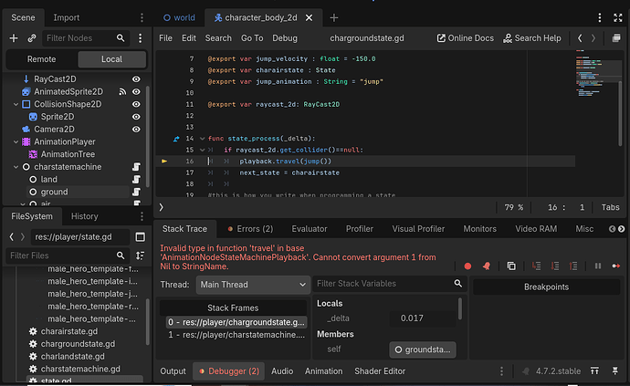
Task: Hide the Camera2D node
Action: (137, 130)
